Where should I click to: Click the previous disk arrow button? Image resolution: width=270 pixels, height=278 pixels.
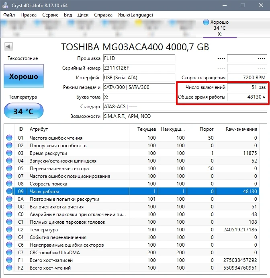point(8,47)
